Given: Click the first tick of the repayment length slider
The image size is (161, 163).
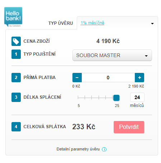Looking at the screenshot, I should pos(78,98).
